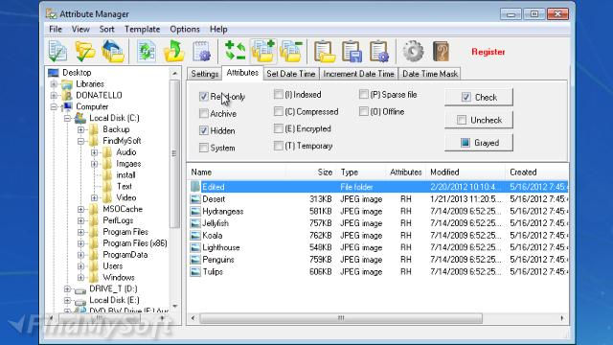This screenshot has width=613, height=345.
Task: Open help via the brown book icon
Action: click(441, 51)
